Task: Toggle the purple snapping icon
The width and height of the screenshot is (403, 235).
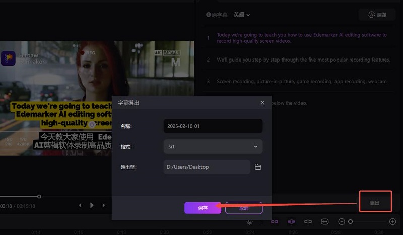Action: pos(291,221)
